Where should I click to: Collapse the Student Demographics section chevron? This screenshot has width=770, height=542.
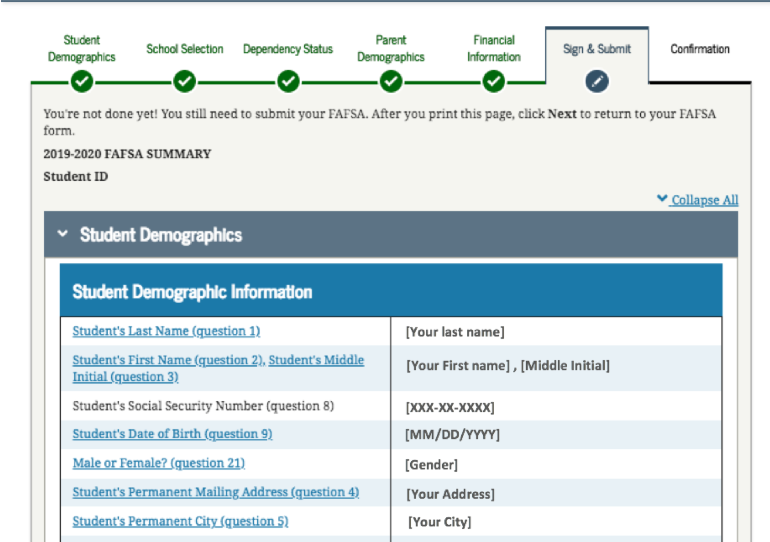coord(63,234)
